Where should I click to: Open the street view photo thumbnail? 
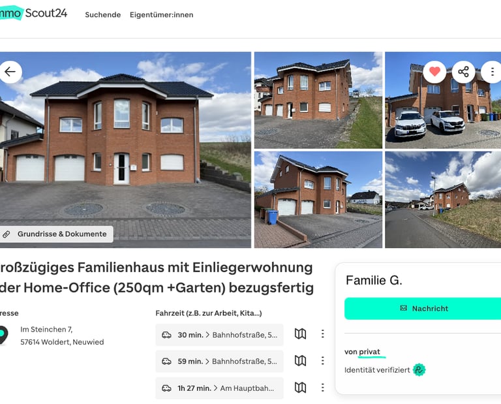(x=443, y=200)
